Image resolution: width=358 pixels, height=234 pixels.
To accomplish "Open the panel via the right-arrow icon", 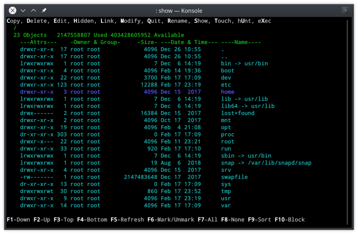I will click(345, 11).
